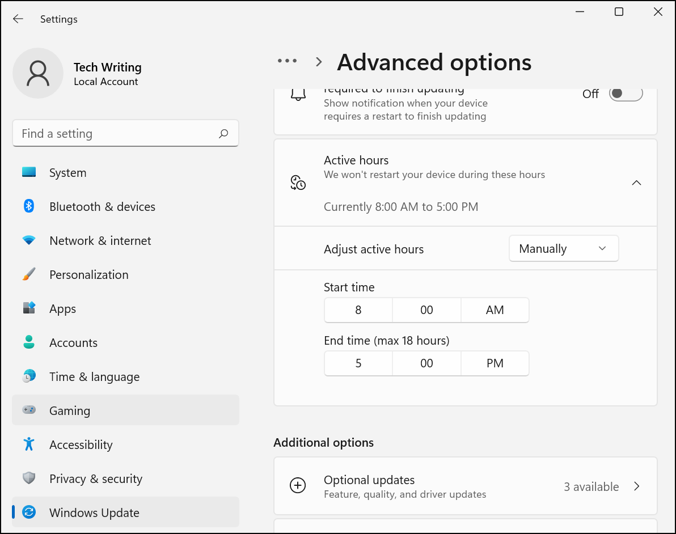Select the Start time hour field
The width and height of the screenshot is (676, 534).
[x=358, y=310]
